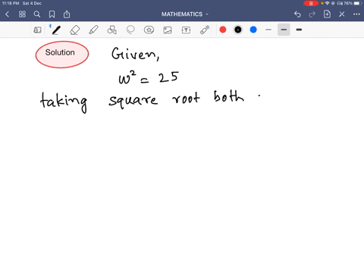Select the Shapes tool
The image size is (364, 273).
111,30
